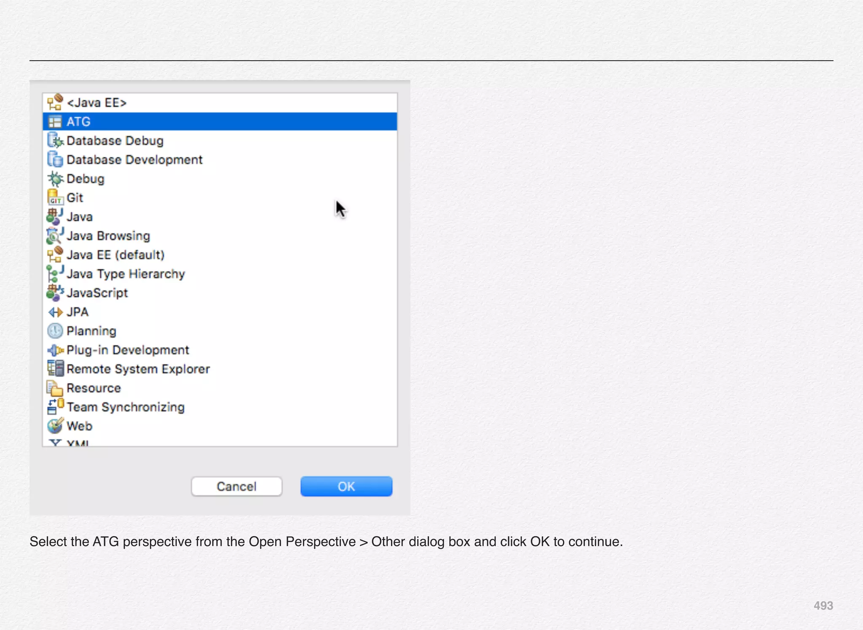Select Java Type Hierarchy perspective
863x630 pixels.
click(x=220, y=274)
